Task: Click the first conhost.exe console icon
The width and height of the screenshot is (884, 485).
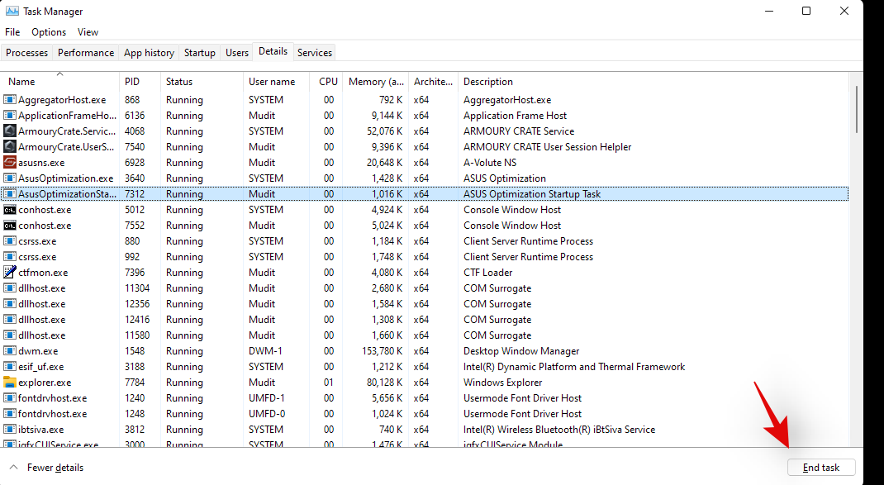Action: click(10, 210)
